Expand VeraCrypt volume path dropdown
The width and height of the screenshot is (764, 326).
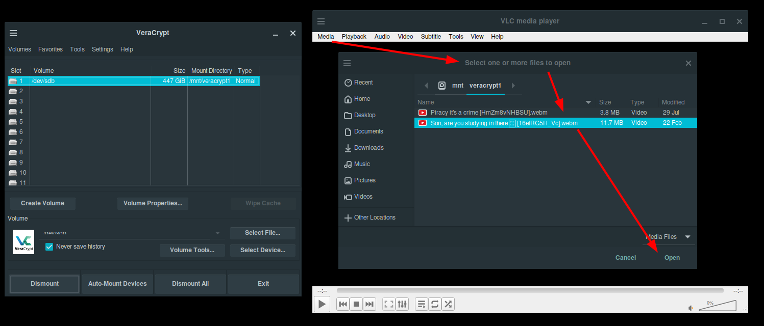click(217, 233)
